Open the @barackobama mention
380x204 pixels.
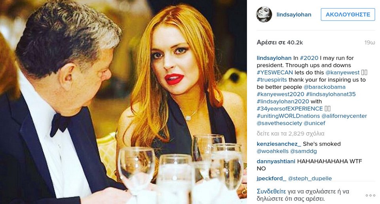[x=324, y=87]
